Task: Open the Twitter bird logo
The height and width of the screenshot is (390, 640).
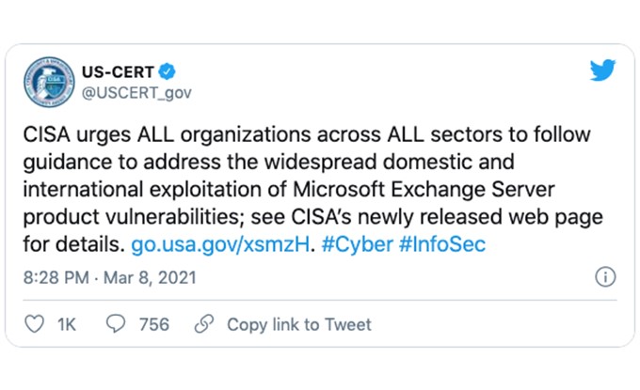Action: click(602, 70)
